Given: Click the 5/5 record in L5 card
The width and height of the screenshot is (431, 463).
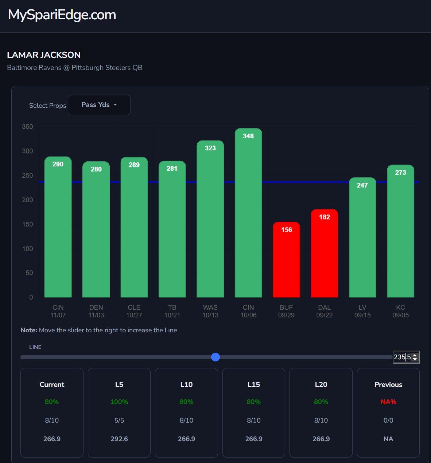Looking at the screenshot, I should [119, 420].
